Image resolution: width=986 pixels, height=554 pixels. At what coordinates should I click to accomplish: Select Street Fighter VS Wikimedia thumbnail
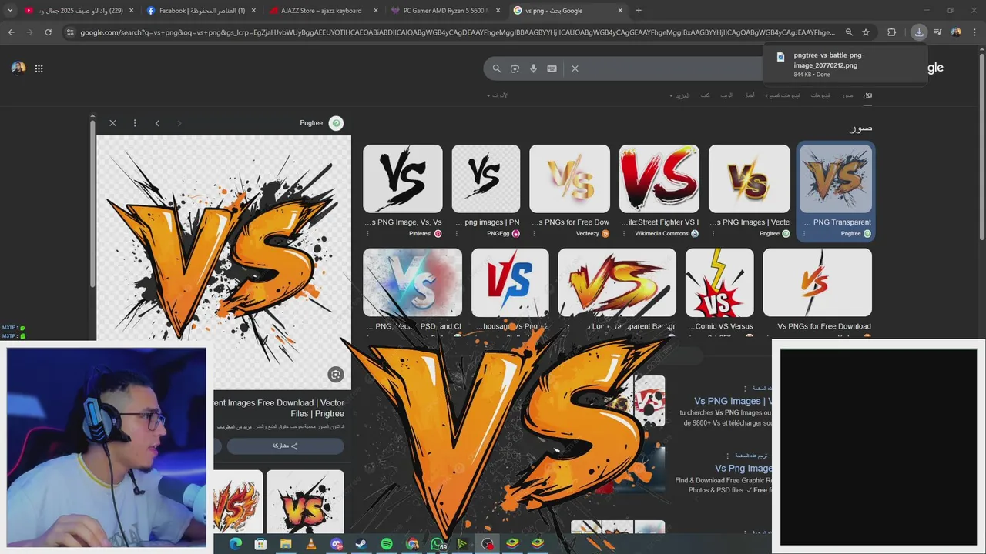(659, 179)
